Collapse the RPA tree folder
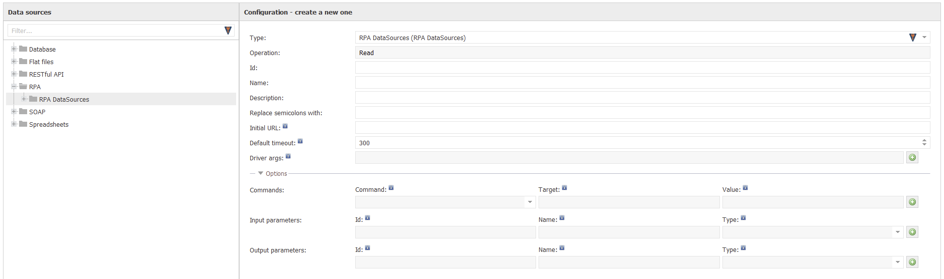Image resolution: width=944 pixels, height=279 pixels. tap(14, 87)
